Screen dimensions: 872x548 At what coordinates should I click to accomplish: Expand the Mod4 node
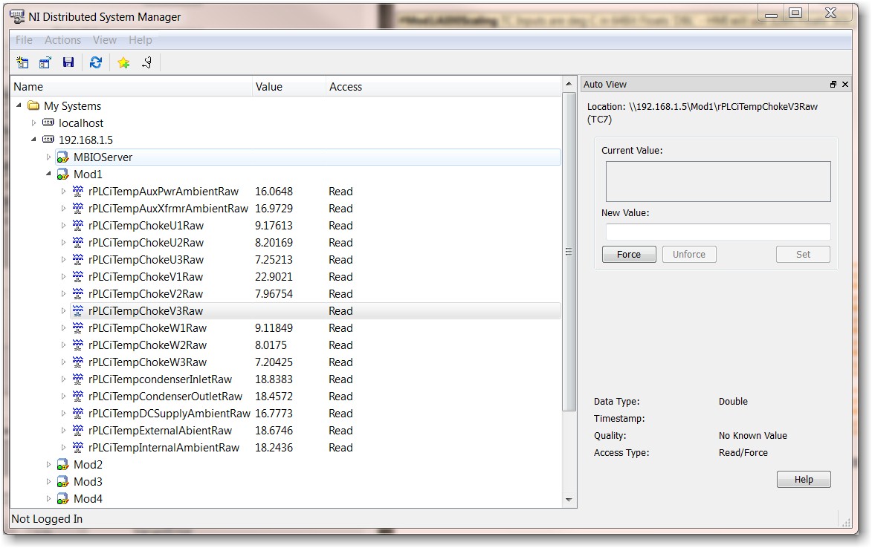tap(48, 498)
